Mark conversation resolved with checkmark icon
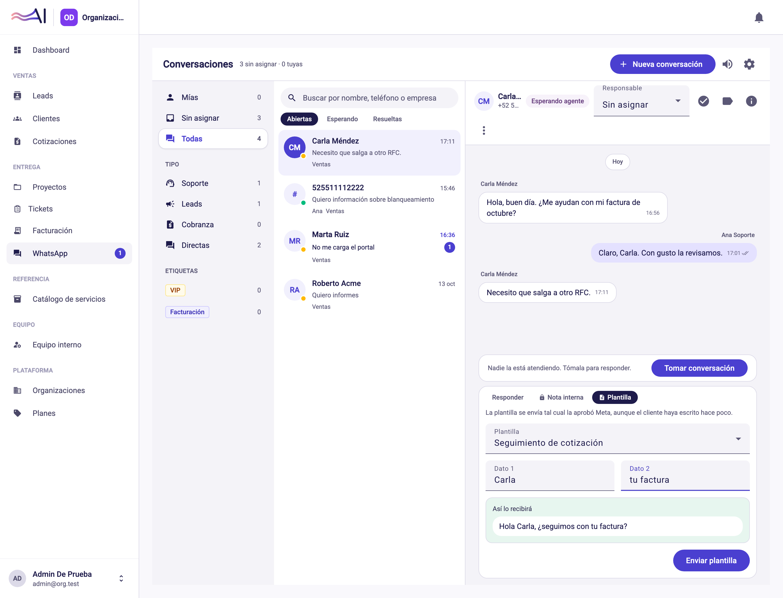 703,101
